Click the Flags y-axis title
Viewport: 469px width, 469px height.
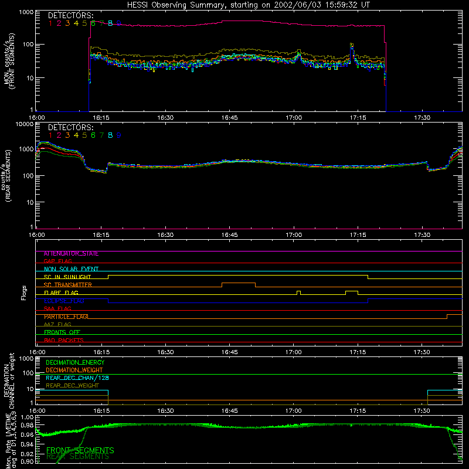click(23, 293)
